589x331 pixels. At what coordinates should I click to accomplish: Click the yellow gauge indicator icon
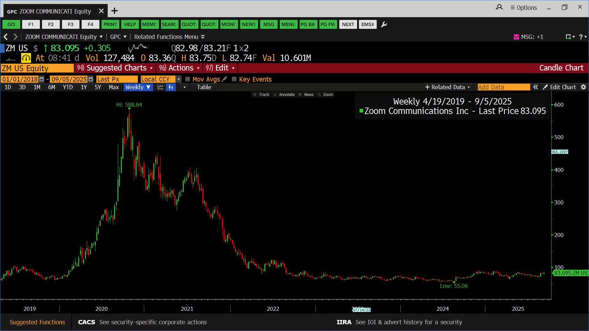coord(26,58)
